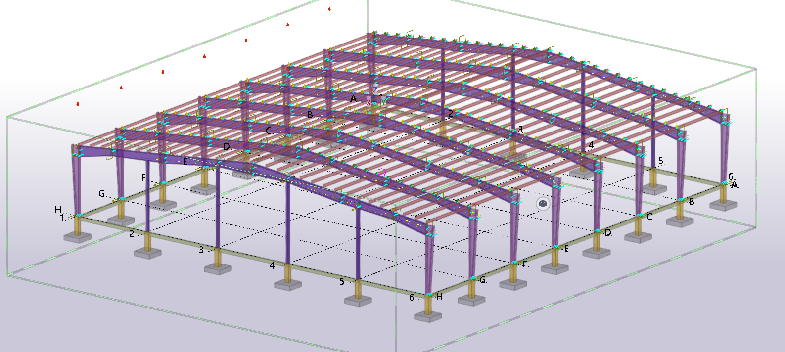Viewport: 785px width, 352px height.
Task: Pick grid label C on gridline 6
Action: pos(649,217)
